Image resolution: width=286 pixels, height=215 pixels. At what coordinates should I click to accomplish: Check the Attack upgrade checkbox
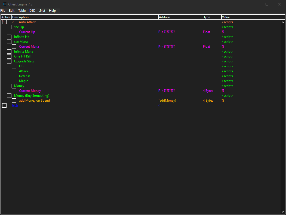click(x=14, y=71)
